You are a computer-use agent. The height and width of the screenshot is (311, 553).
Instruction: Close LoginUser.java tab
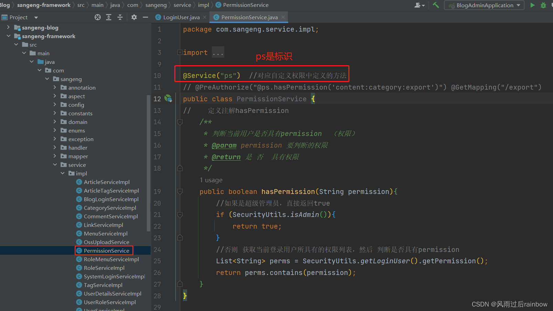(x=205, y=17)
